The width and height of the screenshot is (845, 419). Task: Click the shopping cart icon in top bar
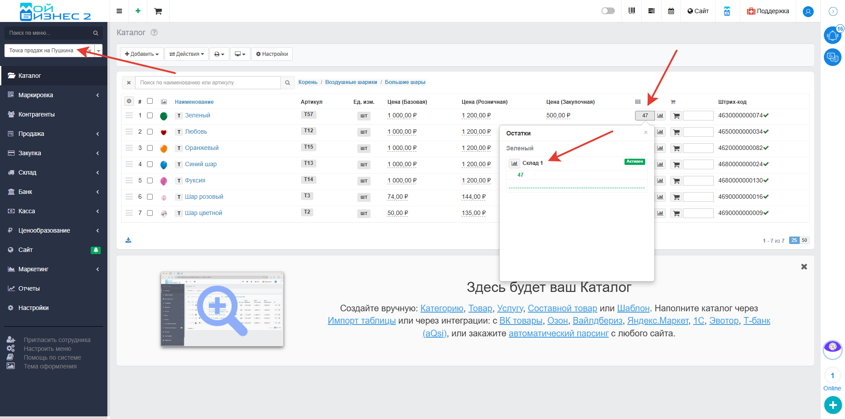pyautogui.click(x=158, y=11)
